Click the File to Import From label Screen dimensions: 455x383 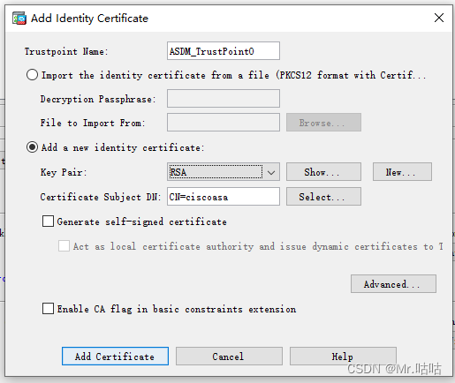[93, 123]
